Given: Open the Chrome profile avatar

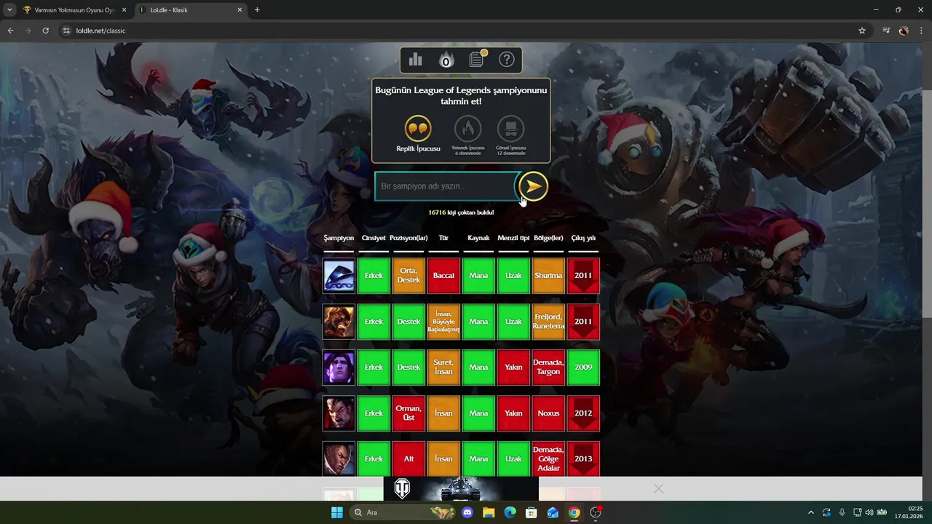Looking at the screenshot, I should pyautogui.click(x=904, y=31).
